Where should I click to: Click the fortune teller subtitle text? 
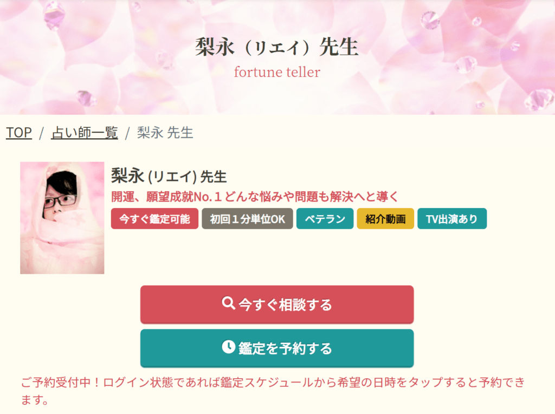tap(277, 72)
